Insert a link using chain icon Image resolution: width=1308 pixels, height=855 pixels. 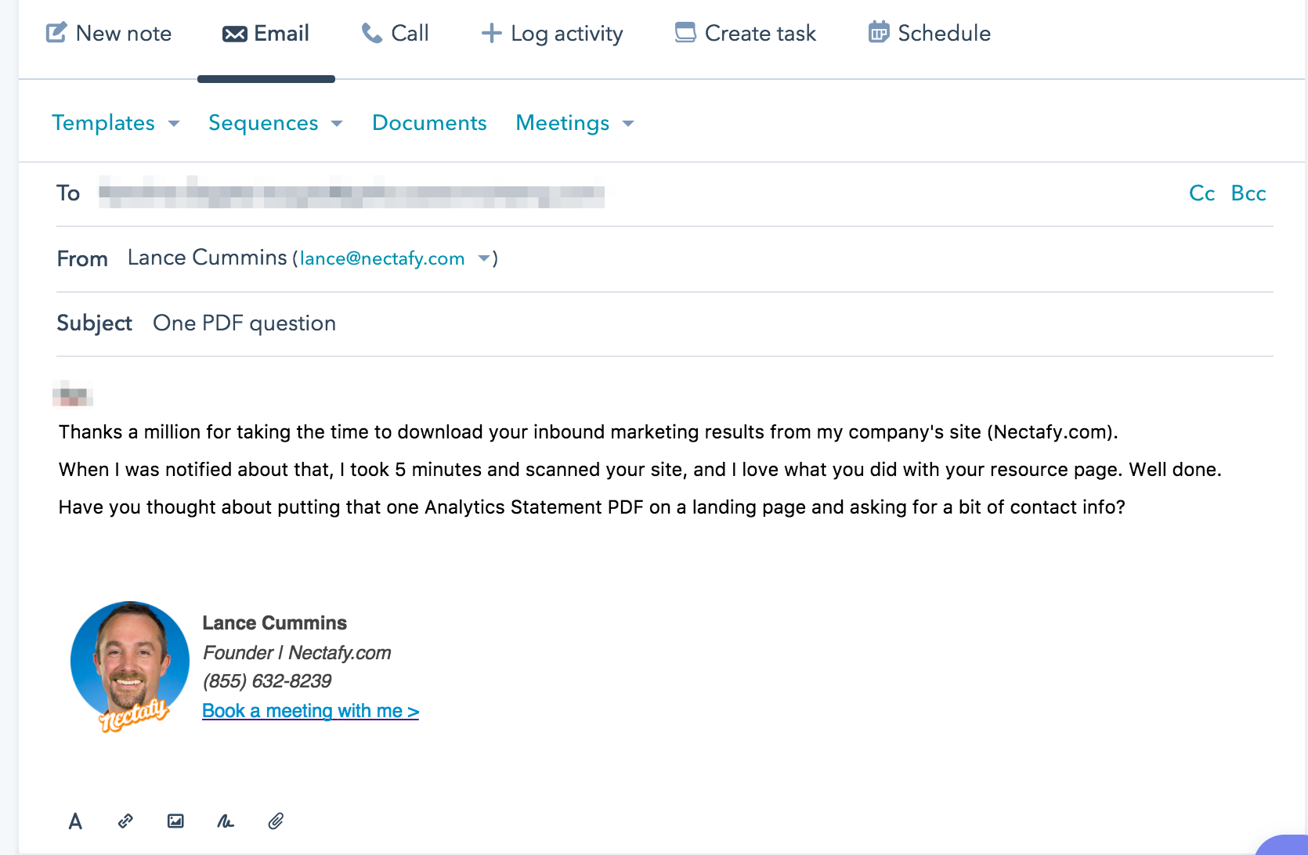pyautogui.click(x=125, y=821)
